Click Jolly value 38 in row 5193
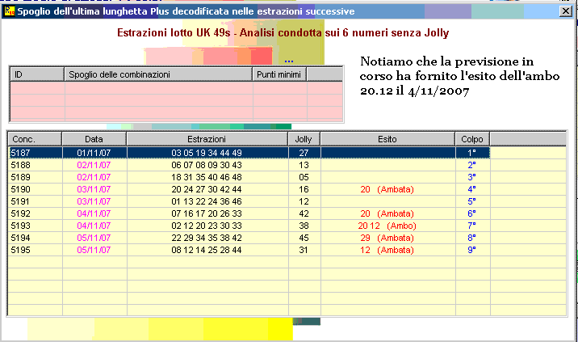578x342 pixels. (304, 226)
